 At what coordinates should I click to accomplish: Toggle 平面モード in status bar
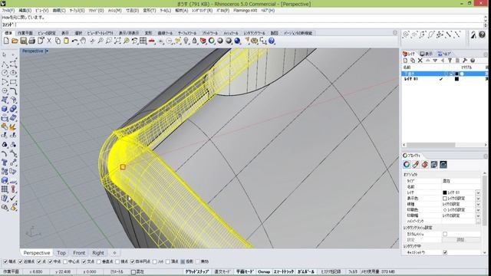pos(244,271)
